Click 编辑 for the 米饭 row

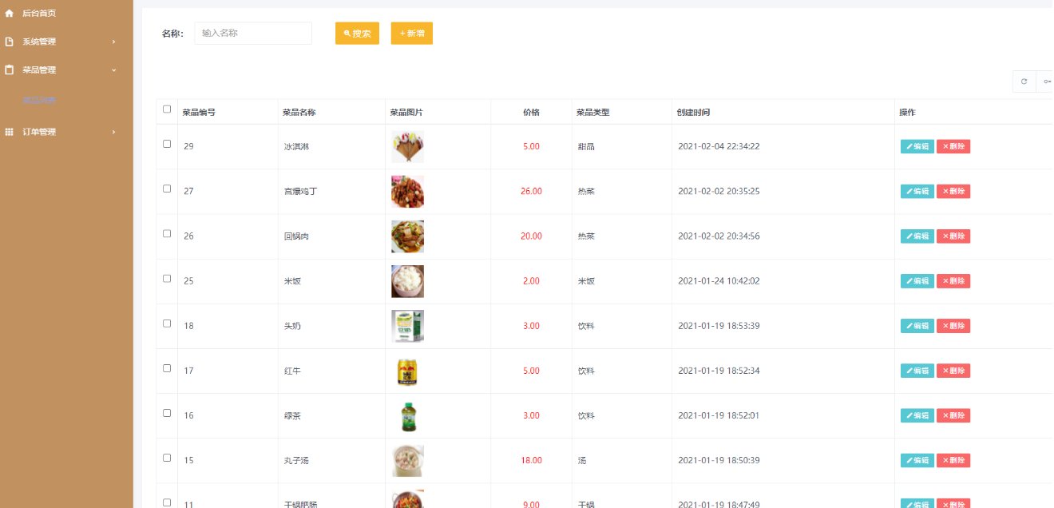[917, 281]
